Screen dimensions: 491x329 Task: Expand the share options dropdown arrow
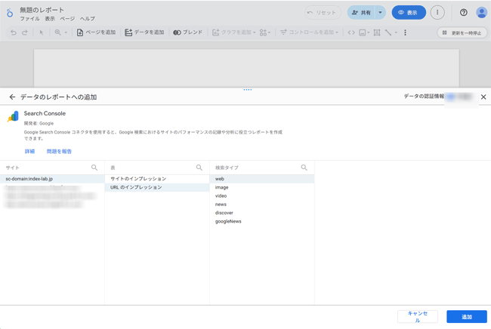[381, 13]
